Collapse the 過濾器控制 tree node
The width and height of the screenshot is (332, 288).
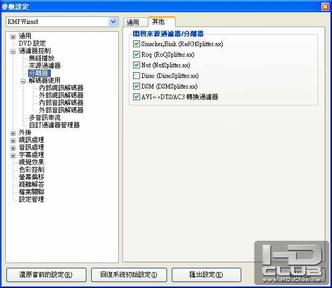click(13, 51)
